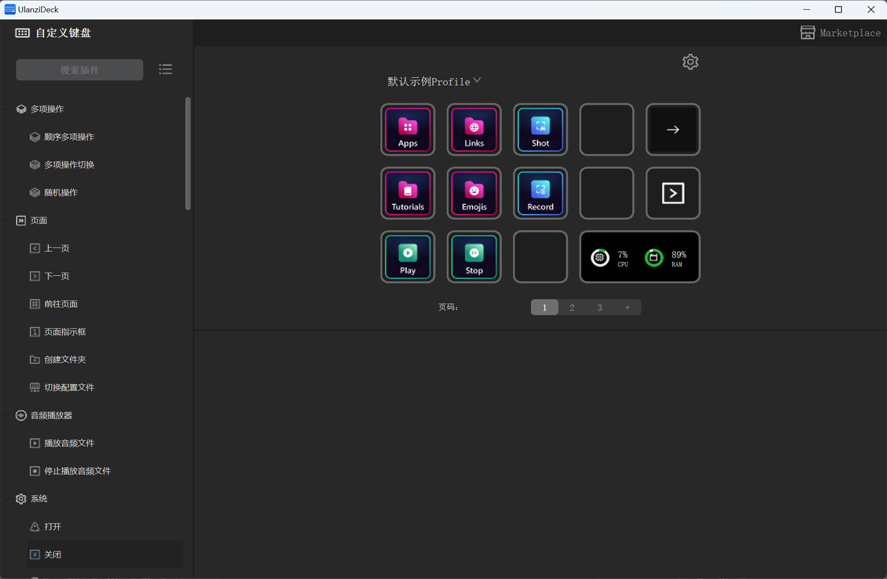Add a new page with plus
The width and height of the screenshot is (887, 579).
pyautogui.click(x=627, y=308)
